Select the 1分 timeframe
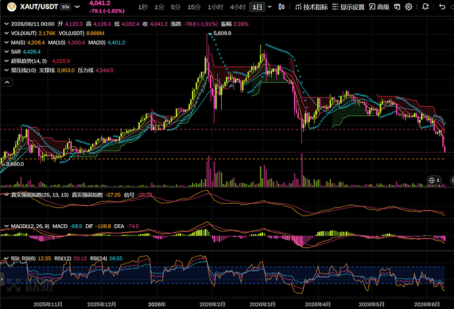Viewport: 454px width, 309px height. point(159,7)
